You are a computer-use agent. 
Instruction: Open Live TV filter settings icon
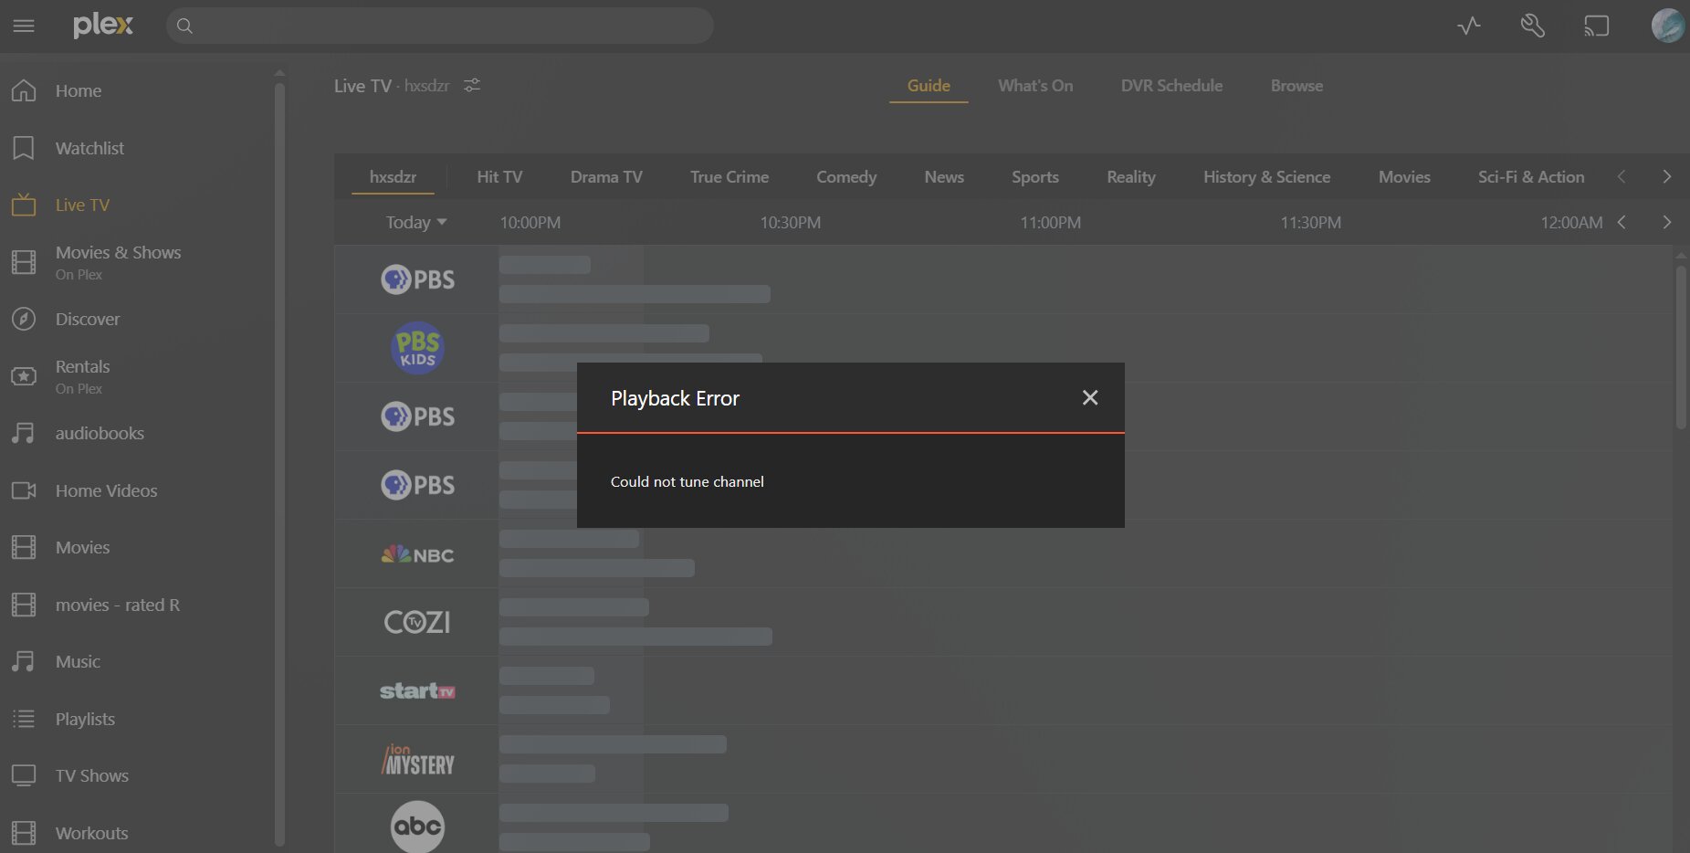472,85
